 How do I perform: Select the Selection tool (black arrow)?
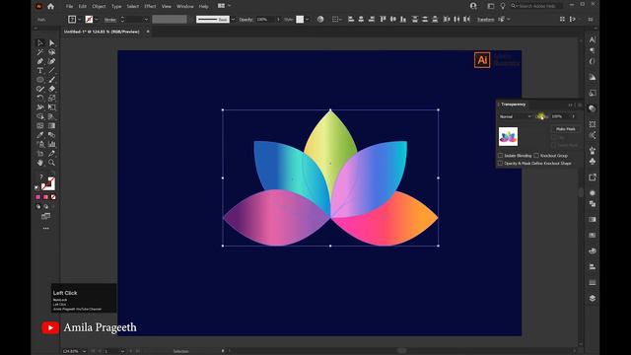point(39,42)
